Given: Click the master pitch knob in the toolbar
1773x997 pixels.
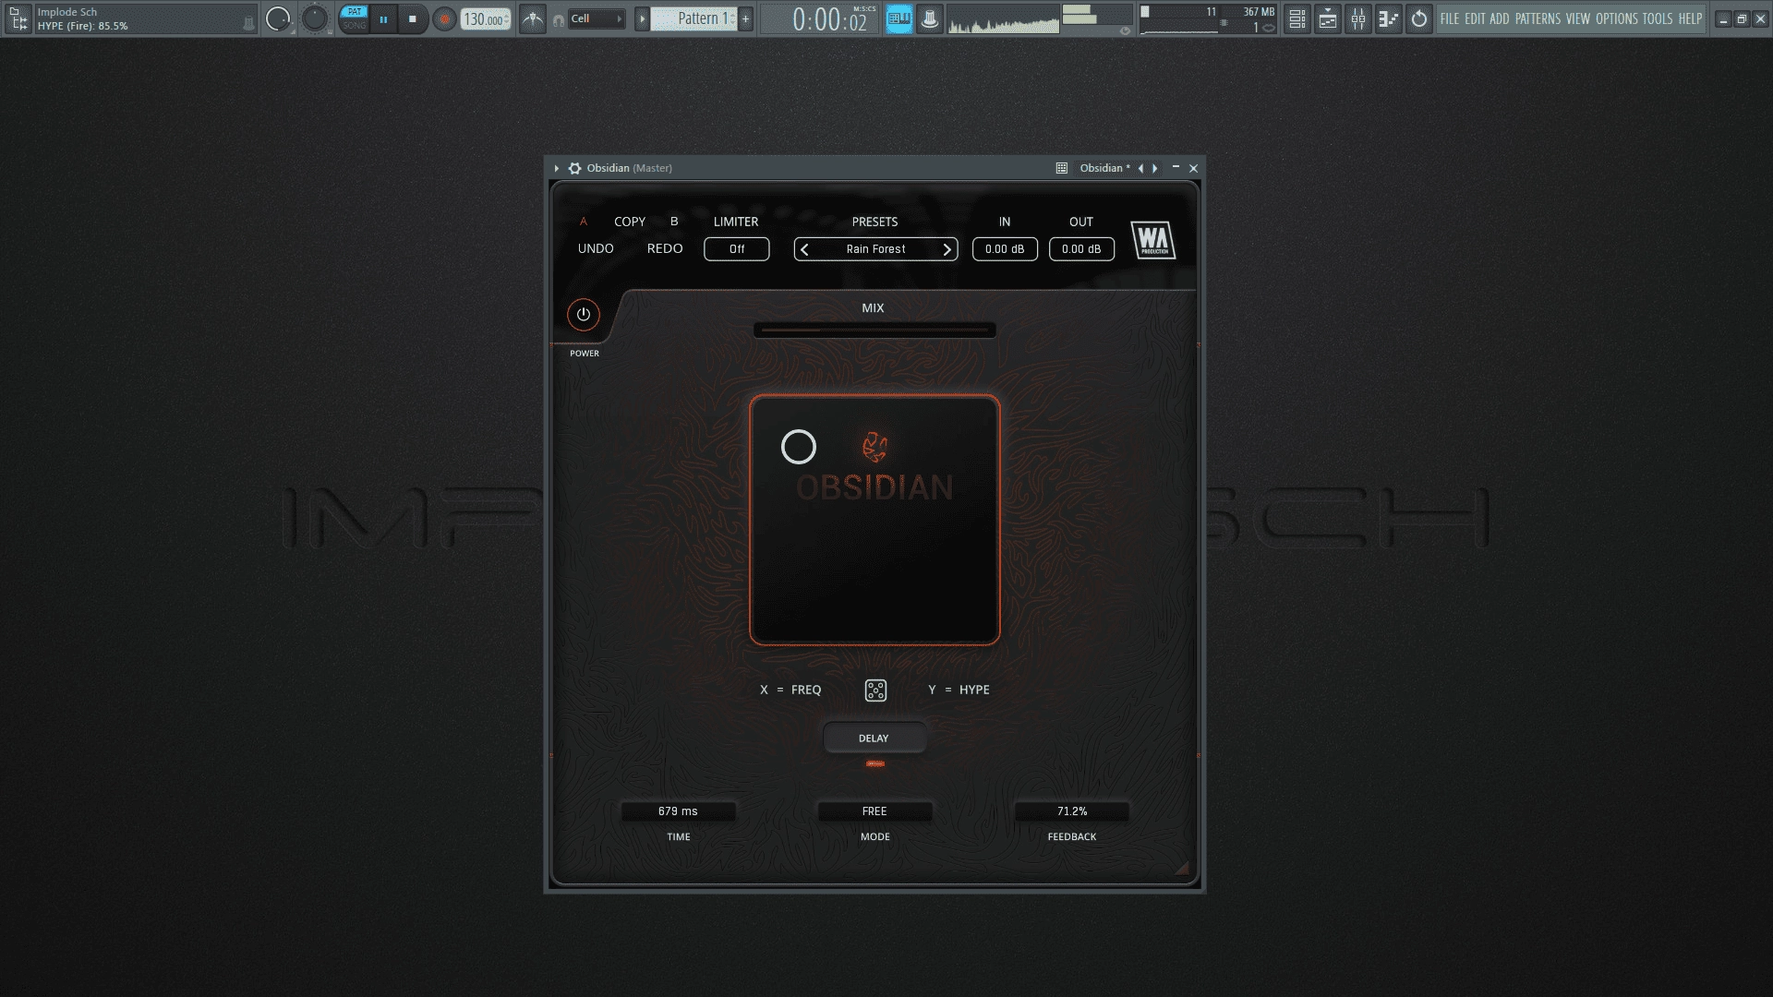Looking at the screenshot, I should [x=315, y=18].
